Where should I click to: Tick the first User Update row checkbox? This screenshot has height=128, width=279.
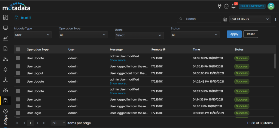[x=18, y=58]
